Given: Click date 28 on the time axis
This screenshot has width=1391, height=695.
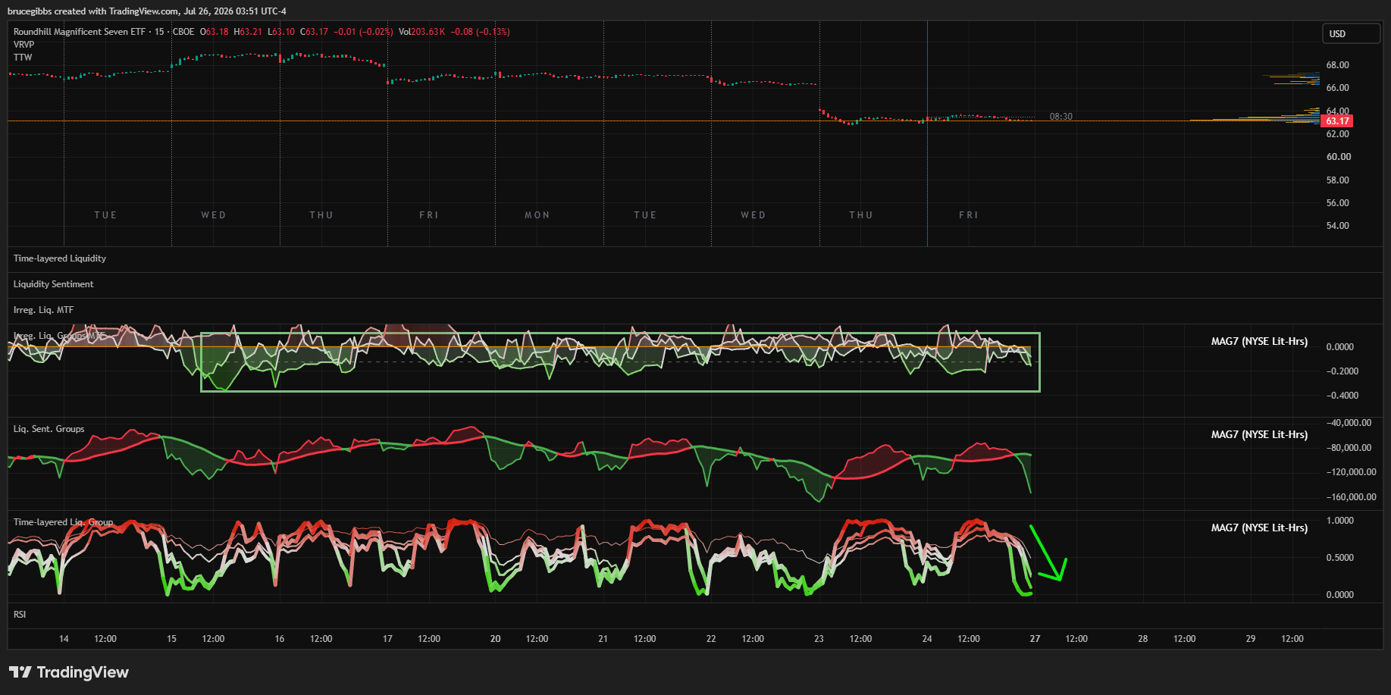Looking at the screenshot, I should [x=1142, y=639].
